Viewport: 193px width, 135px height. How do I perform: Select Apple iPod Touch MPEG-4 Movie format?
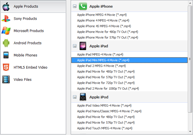(x=129, y=128)
